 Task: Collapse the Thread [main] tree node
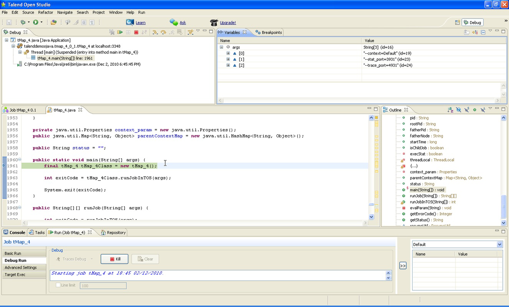(x=20, y=52)
